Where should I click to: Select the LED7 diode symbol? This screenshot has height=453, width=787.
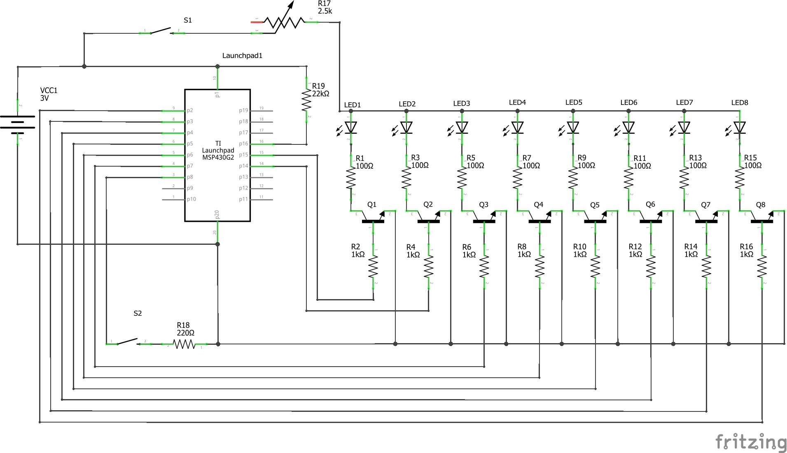[680, 128]
